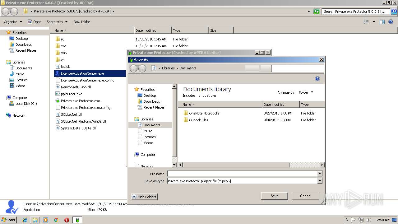398x224 pixels.
Task: Sort Explorer list by Date modified column
Action: [x=153, y=30]
